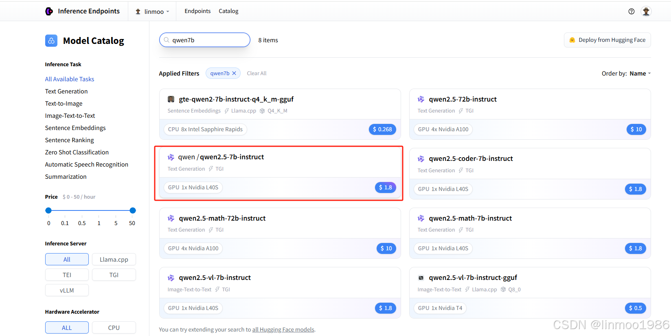
Task: Click Clear All filters link
Action: point(257,73)
